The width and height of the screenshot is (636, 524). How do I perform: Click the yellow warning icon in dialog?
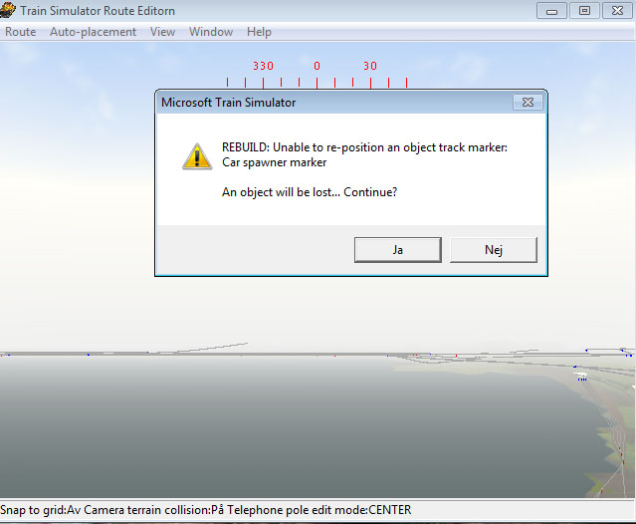[197, 156]
